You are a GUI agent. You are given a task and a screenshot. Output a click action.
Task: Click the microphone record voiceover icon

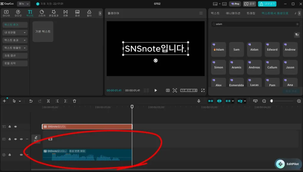click(x=199, y=101)
